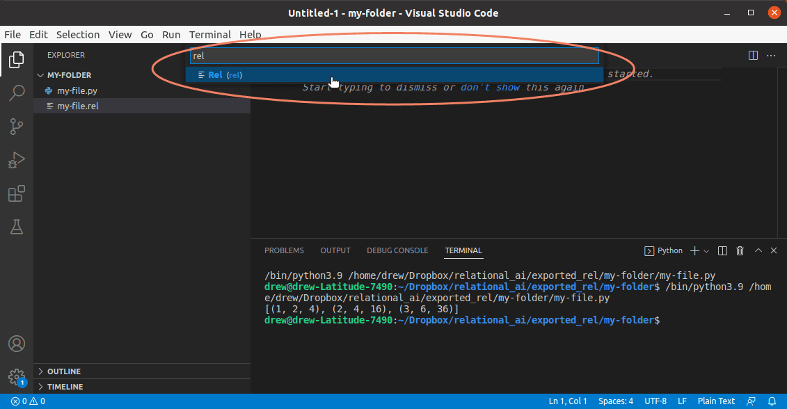This screenshot has height=409, width=787.
Task: Open the Search view in activity bar
Action: pyautogui.click(x=16, y=93)
